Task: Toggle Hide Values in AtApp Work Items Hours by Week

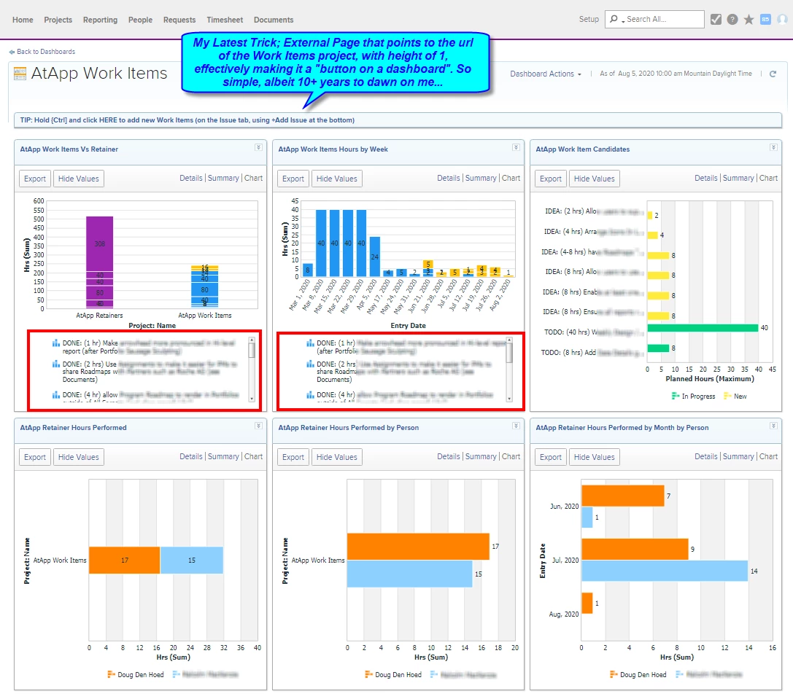Action: pos(337,179)
